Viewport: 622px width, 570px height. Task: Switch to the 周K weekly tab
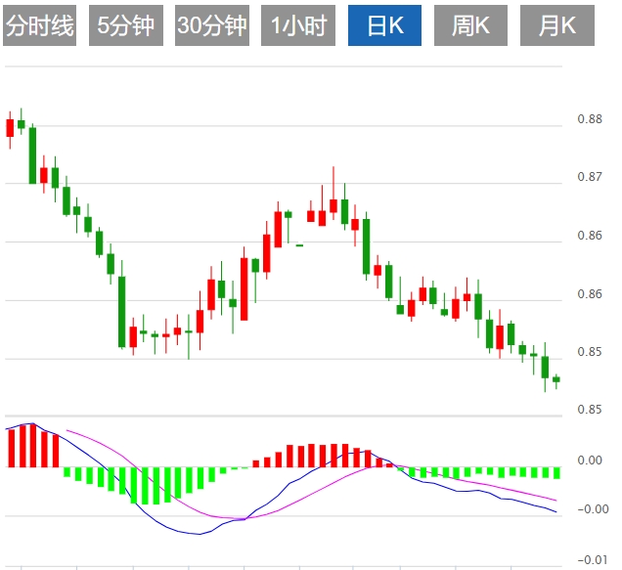470,25
